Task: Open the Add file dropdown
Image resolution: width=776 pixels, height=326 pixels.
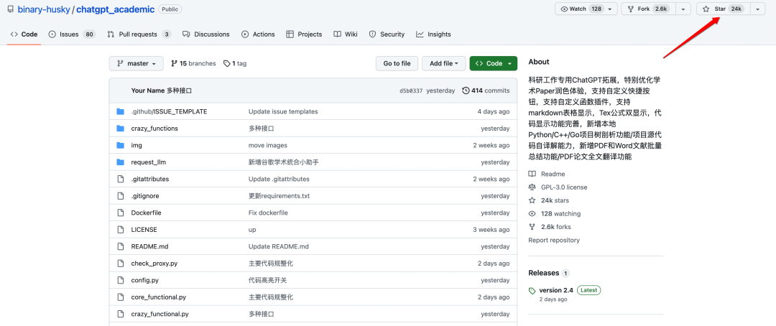Action: coord(444,63)
